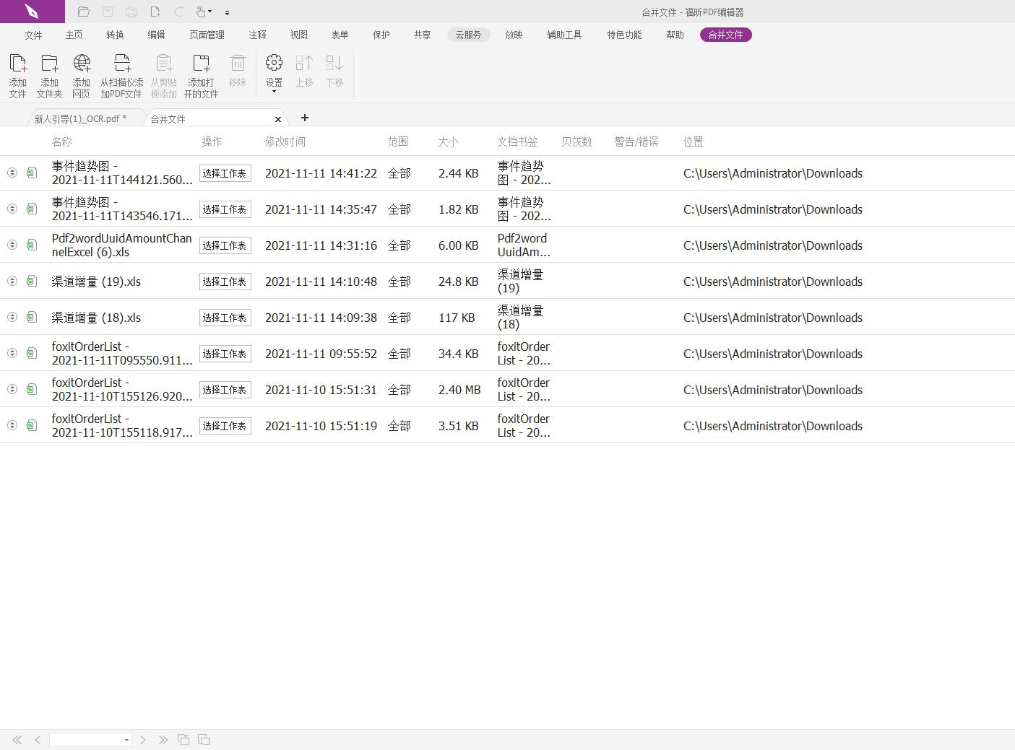The width and height of the screenshot is (1015, 750).
Task: Click the Save icon in quick access toolbar
Action: click(108, 11)
